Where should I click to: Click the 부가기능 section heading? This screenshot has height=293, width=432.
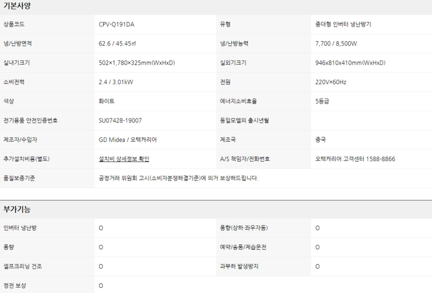(x=17, y=209)
